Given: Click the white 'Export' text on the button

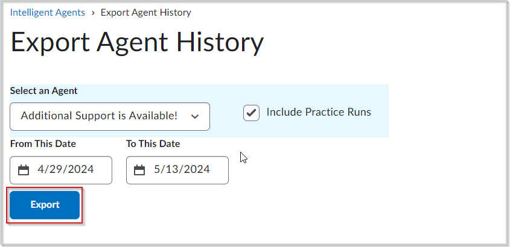Looking at the screenshot, I should [45, 205].
